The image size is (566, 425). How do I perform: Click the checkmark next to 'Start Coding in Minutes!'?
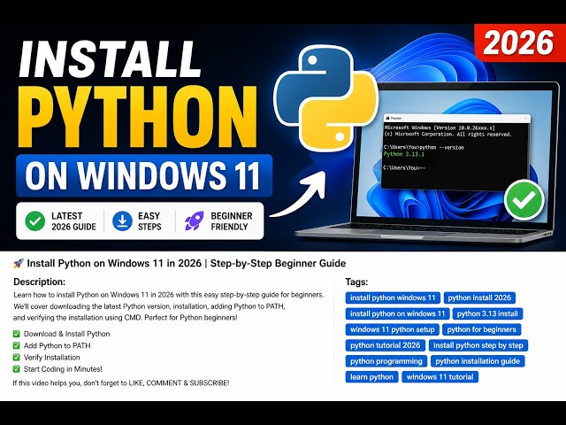16,369
